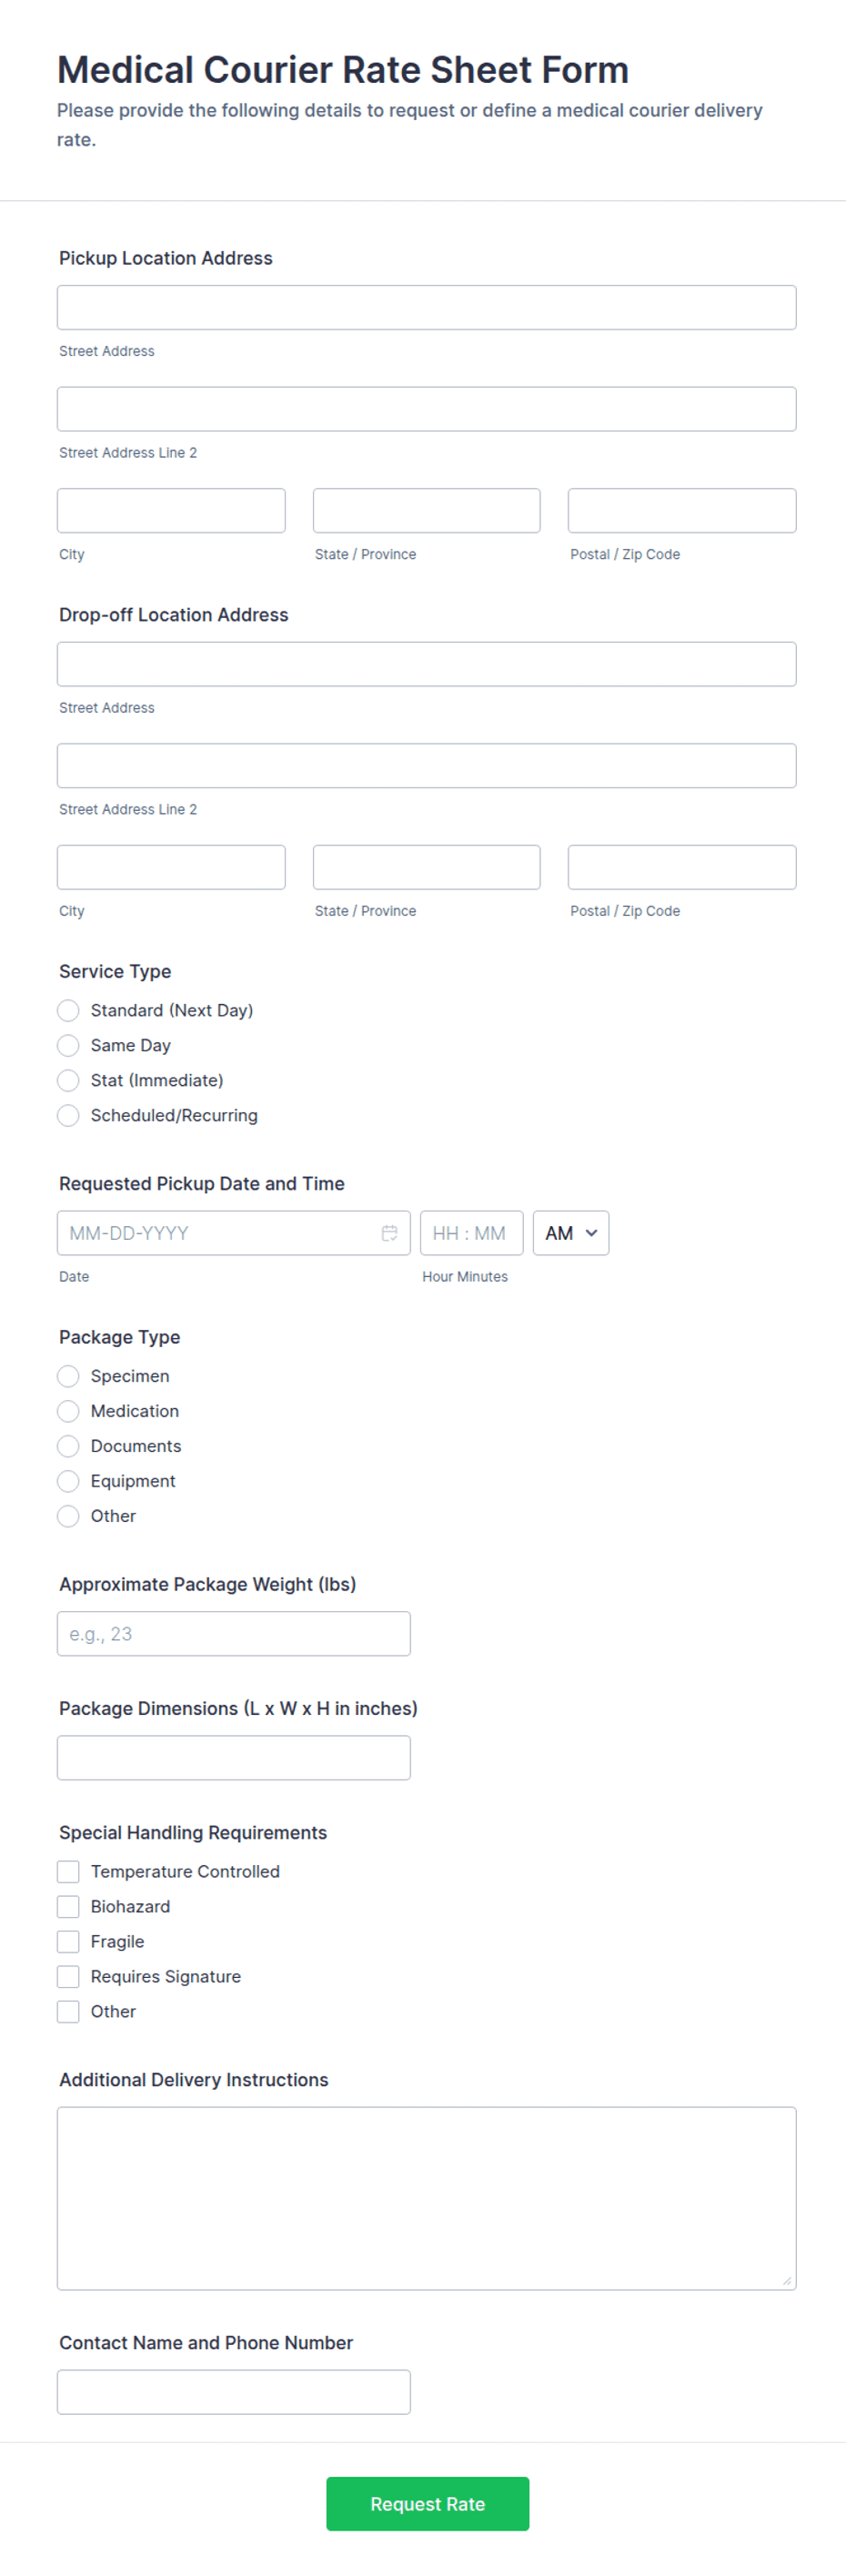Check Other under Special Handling Requirements
Viewport: 846px width, 2576px height.
[x=68, y=2011]
